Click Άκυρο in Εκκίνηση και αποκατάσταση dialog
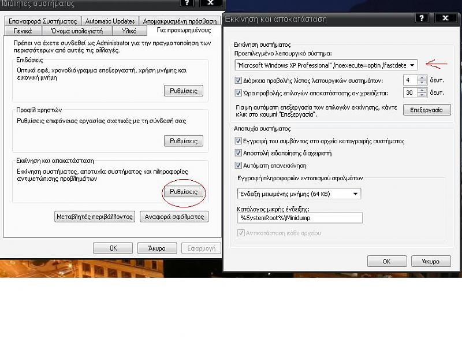Screen dimensions: 462x342 coord(431,261)
